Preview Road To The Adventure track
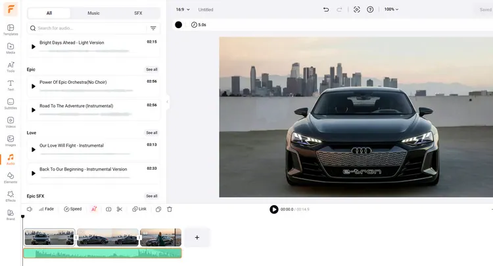The height and width of the screenshot is (266, 493). click(x=34, y=110)
